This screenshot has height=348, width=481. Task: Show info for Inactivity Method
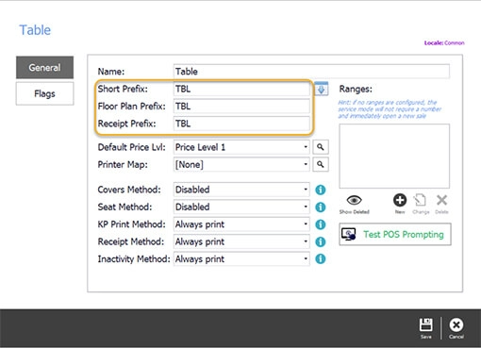[321, 258]
